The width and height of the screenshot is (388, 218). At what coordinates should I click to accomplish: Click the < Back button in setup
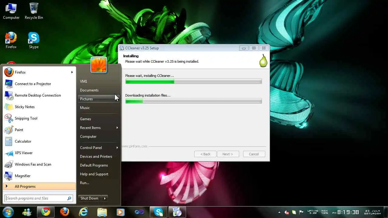pos(205,154)
